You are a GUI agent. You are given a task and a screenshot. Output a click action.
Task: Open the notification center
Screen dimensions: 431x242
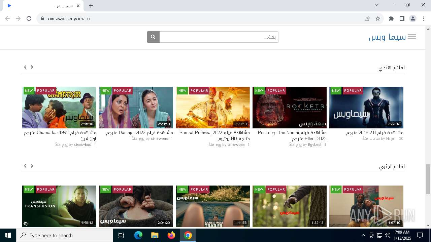pyautogui.click(x=420, y=235)
